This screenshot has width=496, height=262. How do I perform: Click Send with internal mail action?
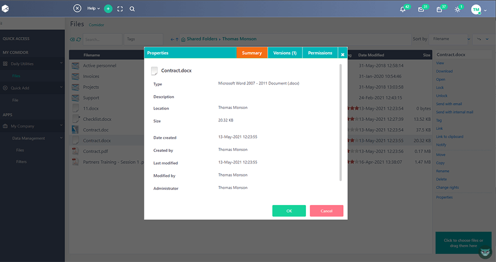[x=454, y=112]
